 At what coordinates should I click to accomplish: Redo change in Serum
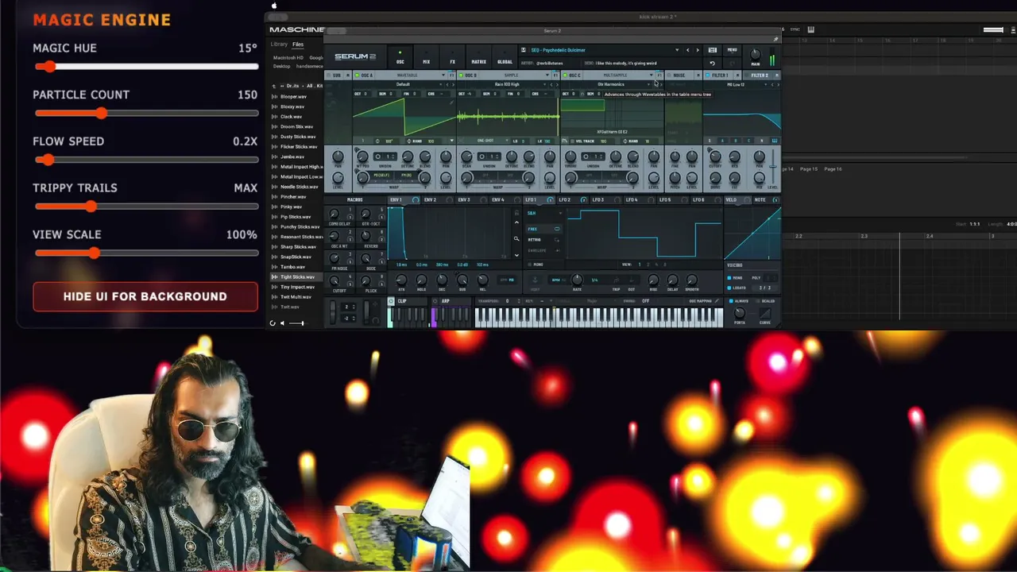(x=732, y=63)
